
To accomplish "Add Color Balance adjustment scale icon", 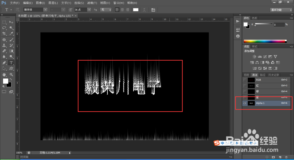I will pyautogui.click(x=257, y=62).
